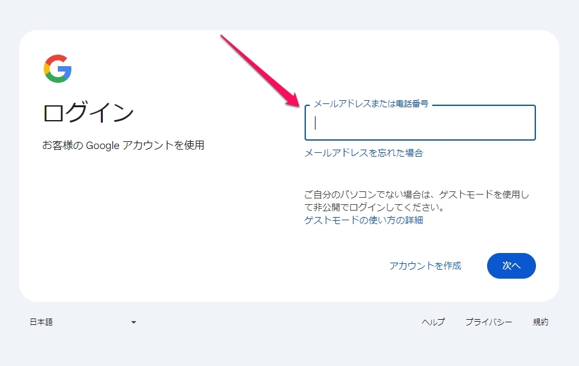Select the アカウントを作成 button
This screenshot has height=366, width=579.
pos(425,266)
